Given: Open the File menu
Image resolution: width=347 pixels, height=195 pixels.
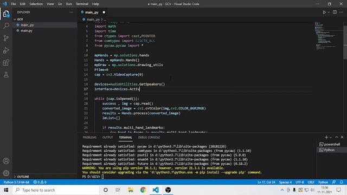Looking at the screenshot, I should click(x=13, y=4).
